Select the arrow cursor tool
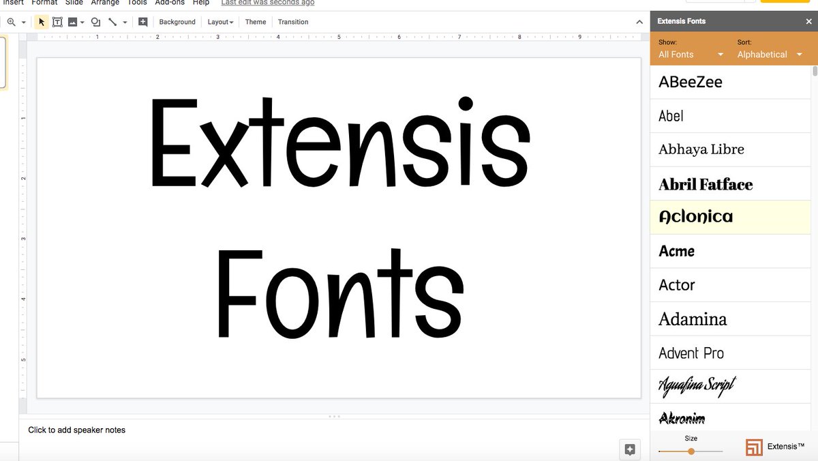Viewport: 818px width, 461px height. click(x=42, y=22)
